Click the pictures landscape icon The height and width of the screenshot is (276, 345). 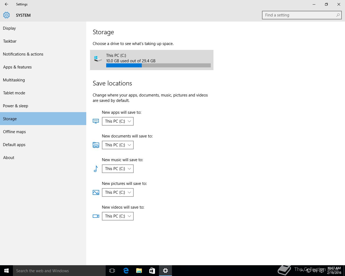[96, 192]
